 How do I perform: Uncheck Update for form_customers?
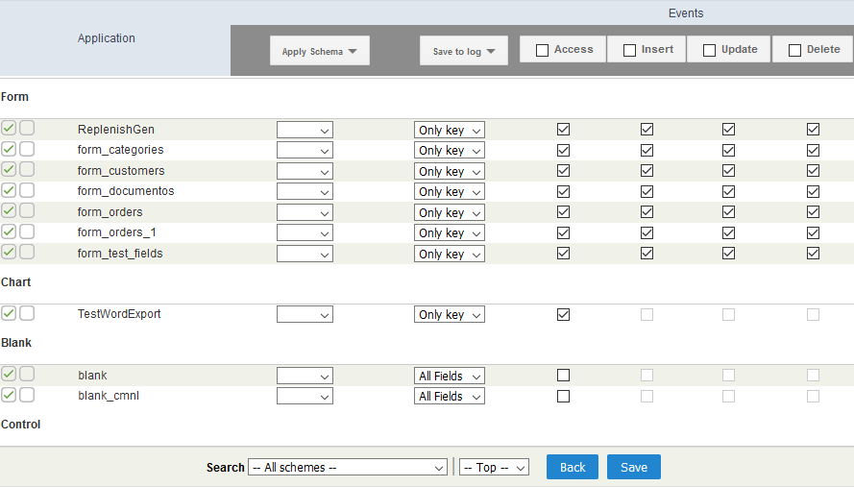pos(728,171)
